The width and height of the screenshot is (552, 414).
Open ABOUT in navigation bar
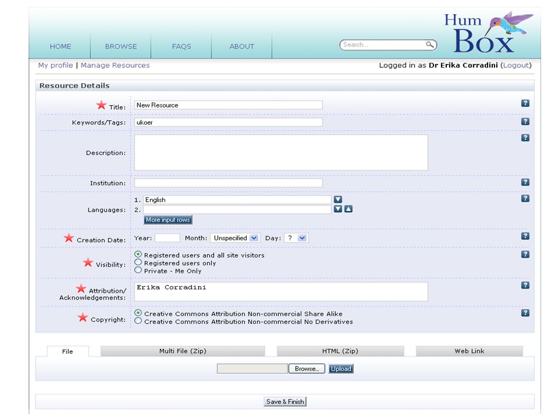(x=241, y=47)
